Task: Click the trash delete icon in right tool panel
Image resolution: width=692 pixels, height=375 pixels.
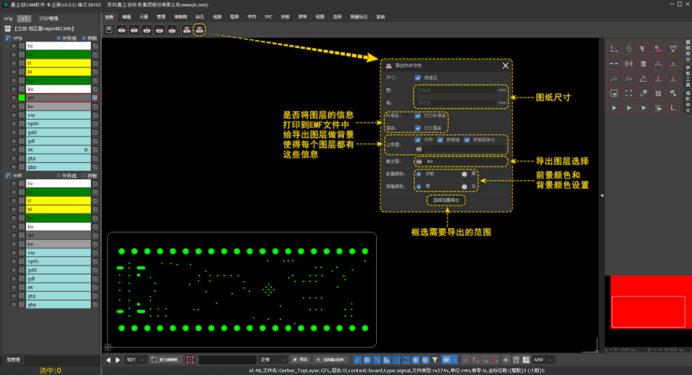Action: tap(643, 64)
